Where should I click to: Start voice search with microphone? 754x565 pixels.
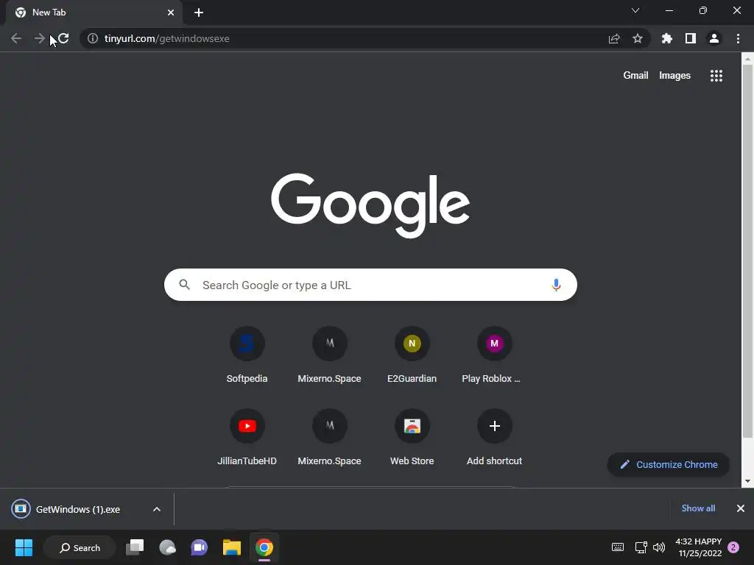point(556,285)
